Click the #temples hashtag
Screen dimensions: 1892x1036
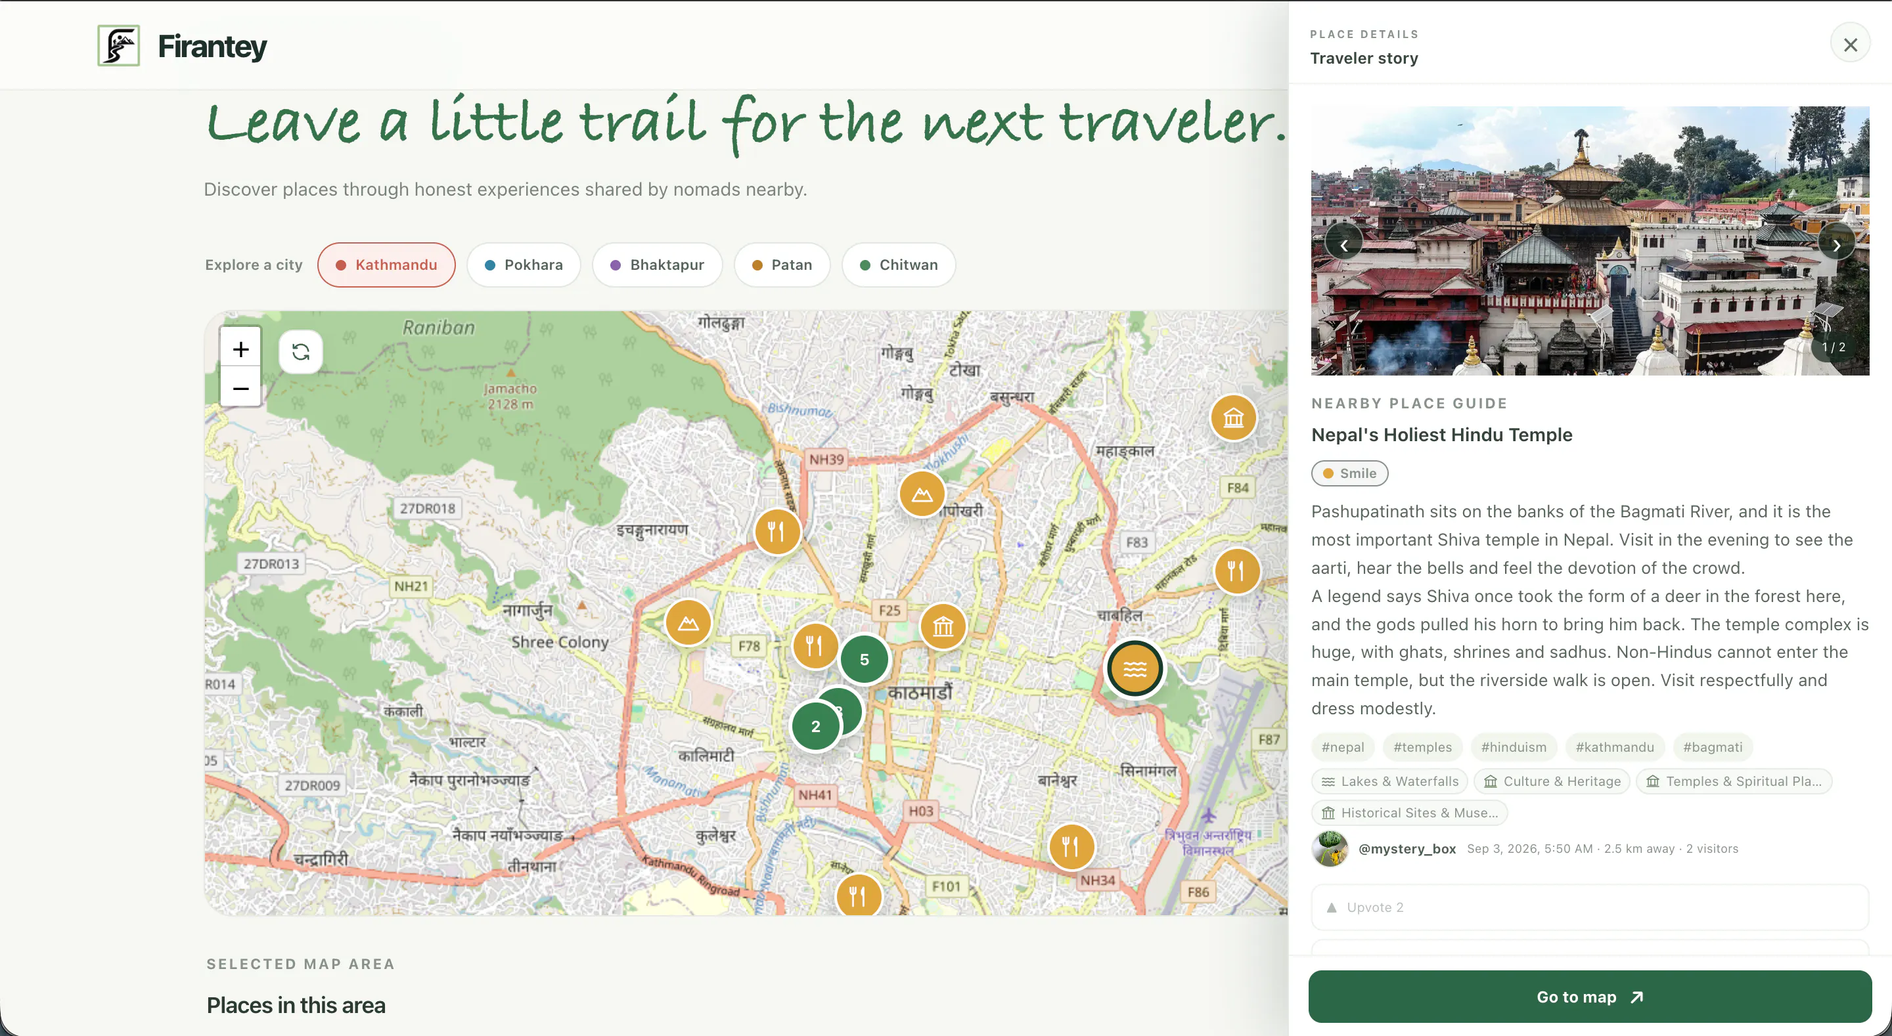(x=1422, y=746)
